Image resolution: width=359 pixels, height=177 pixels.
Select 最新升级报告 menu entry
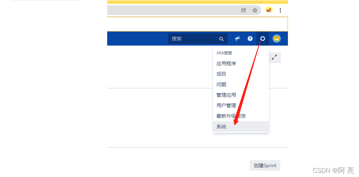tap(241, 116)
